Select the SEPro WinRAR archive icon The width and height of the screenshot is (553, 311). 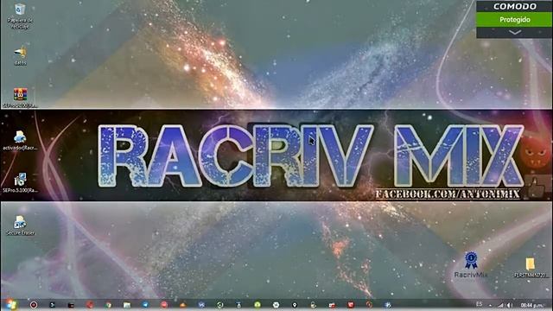tap(20, 95)
